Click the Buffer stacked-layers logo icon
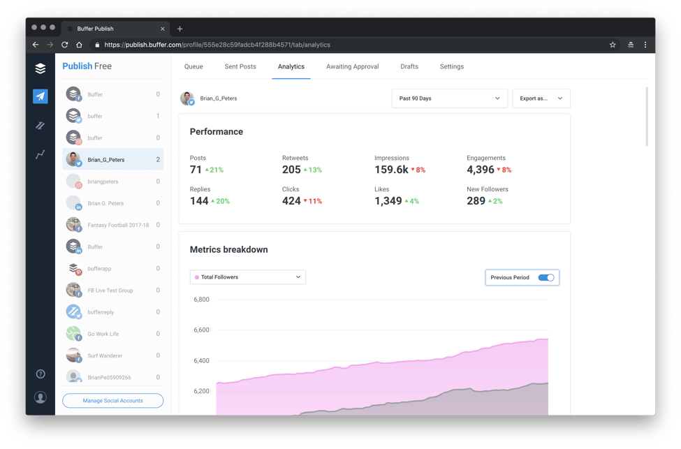The height and width of the screenshot is (449, 681). pos(41,68)
